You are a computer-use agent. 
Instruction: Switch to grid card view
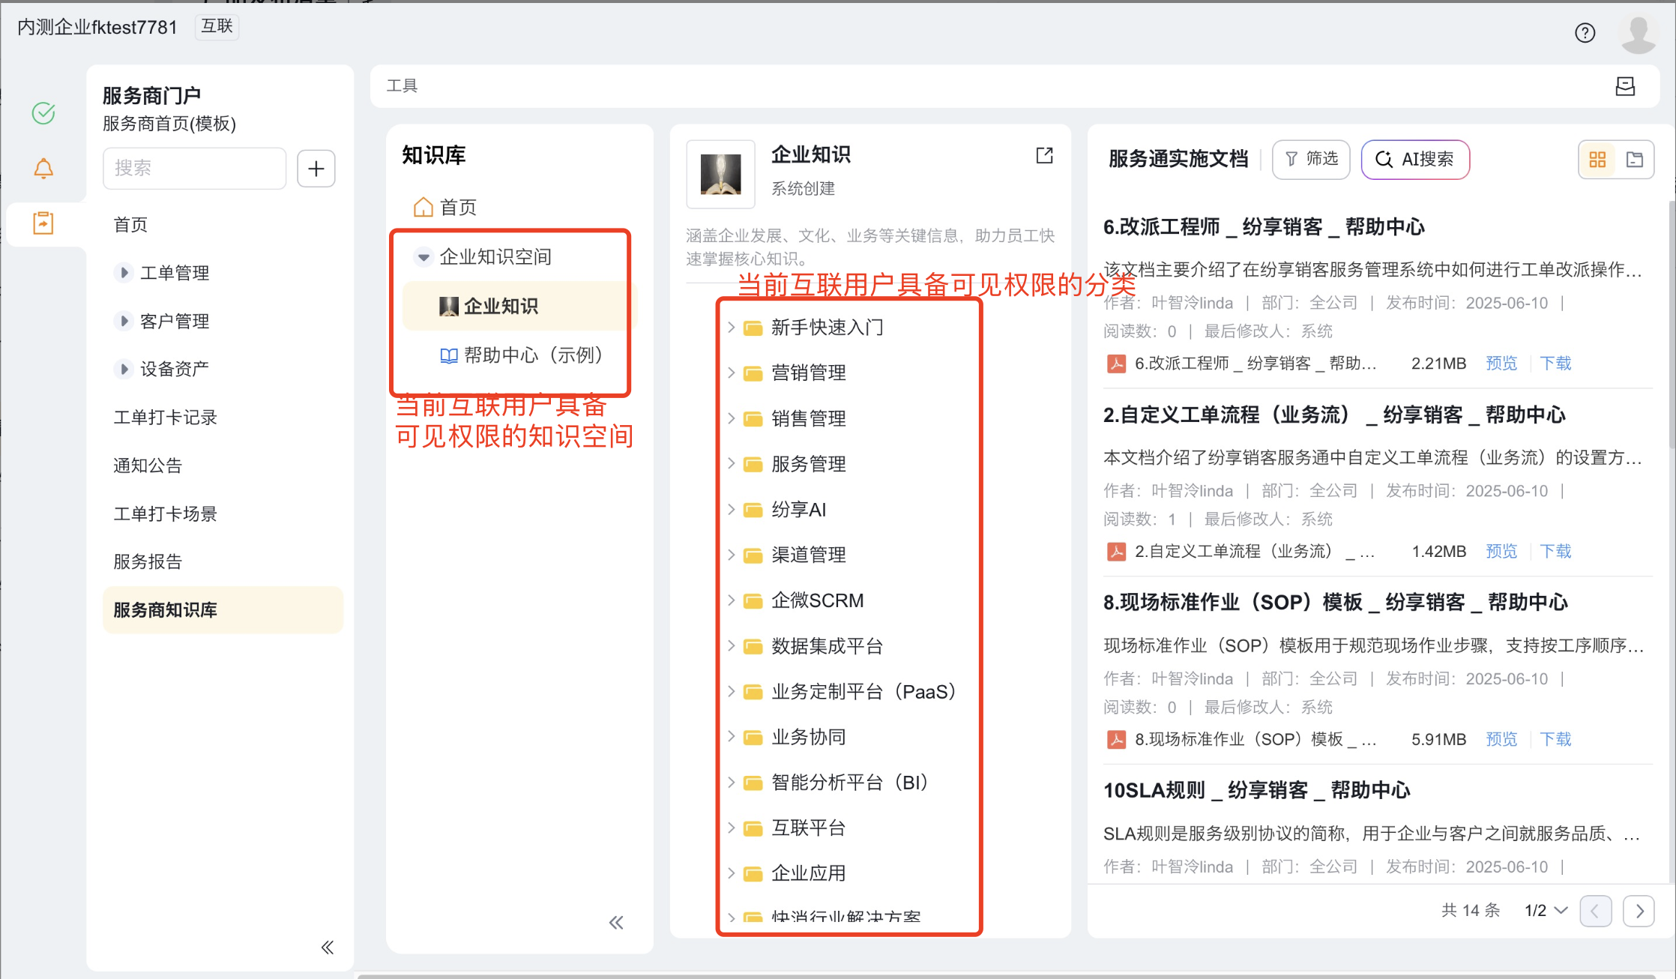click(1597, 160)
